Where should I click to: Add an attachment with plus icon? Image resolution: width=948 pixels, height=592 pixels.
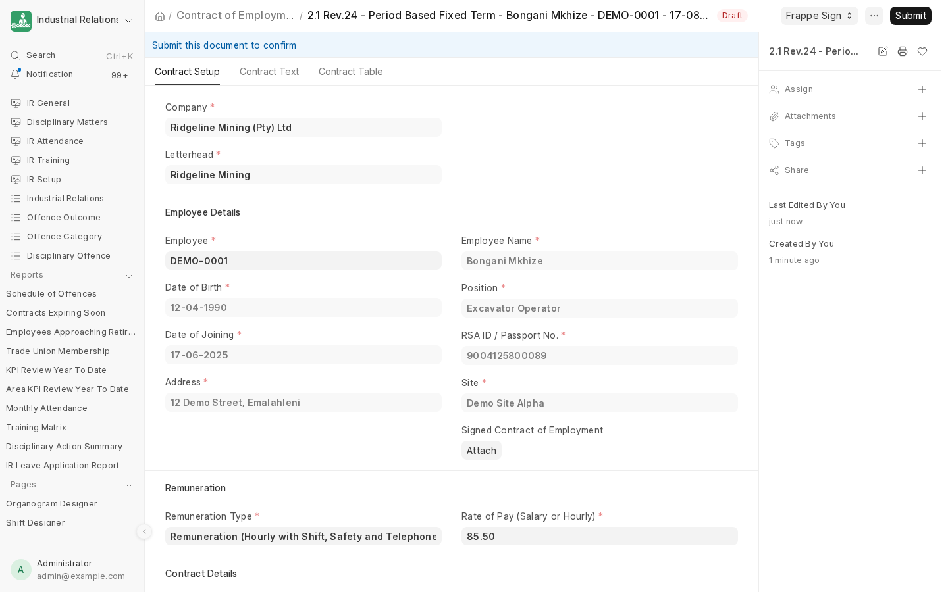(x=922, y=116)
